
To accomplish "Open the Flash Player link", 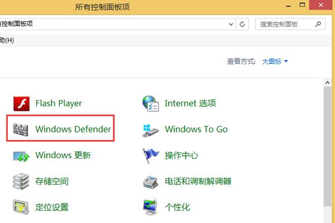I will 59,103.
